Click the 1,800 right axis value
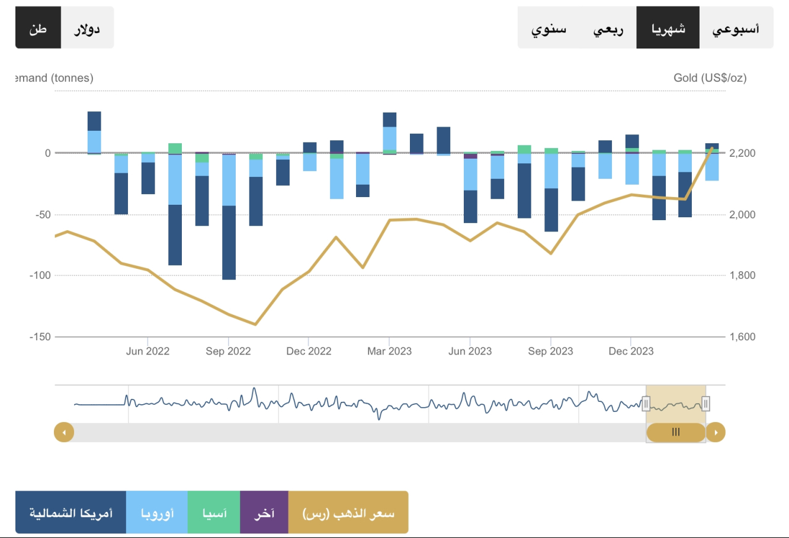The height and width of the screenshot is (538, 789). (742, 275)
